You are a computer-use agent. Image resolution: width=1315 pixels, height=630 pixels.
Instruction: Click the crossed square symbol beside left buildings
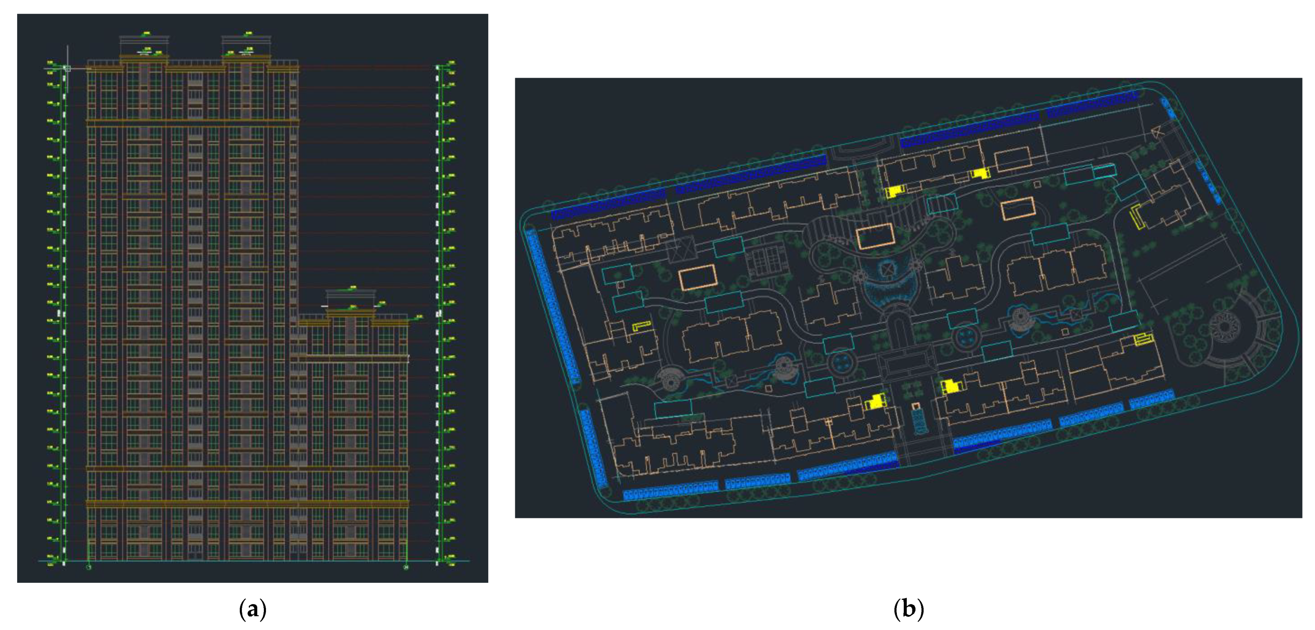tap(682, 252)
